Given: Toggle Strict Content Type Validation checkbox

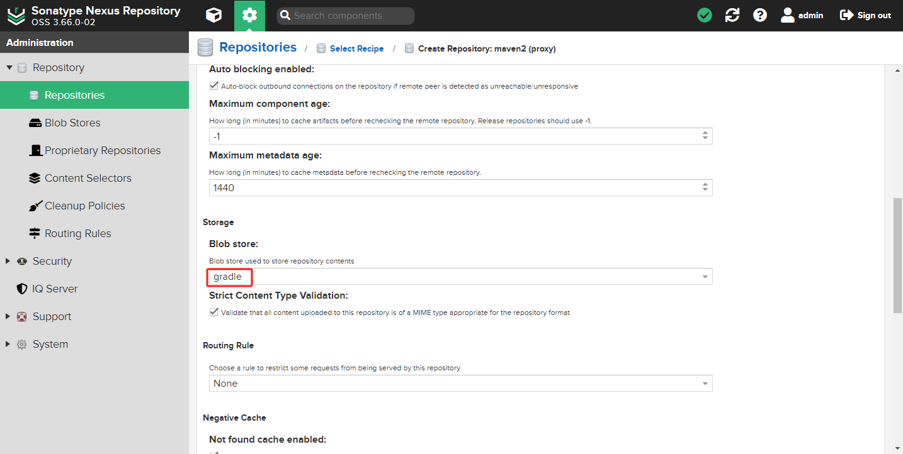Looking at the screenshot, I should 214,313.
